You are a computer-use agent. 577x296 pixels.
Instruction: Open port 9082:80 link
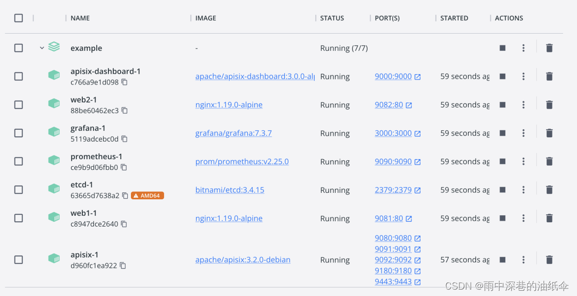(x=393, y=105)
